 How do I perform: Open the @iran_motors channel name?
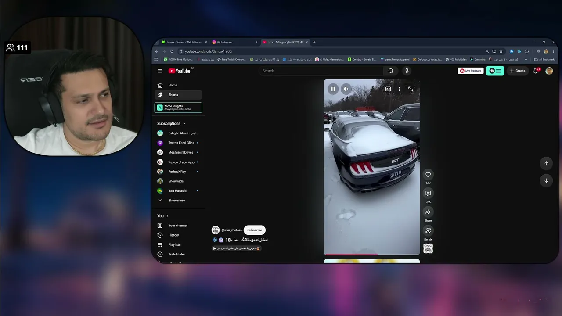(231, 230)
